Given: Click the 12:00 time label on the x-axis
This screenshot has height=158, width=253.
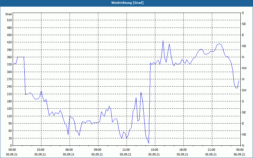Looking at the screenshot, I should (126, 149).
